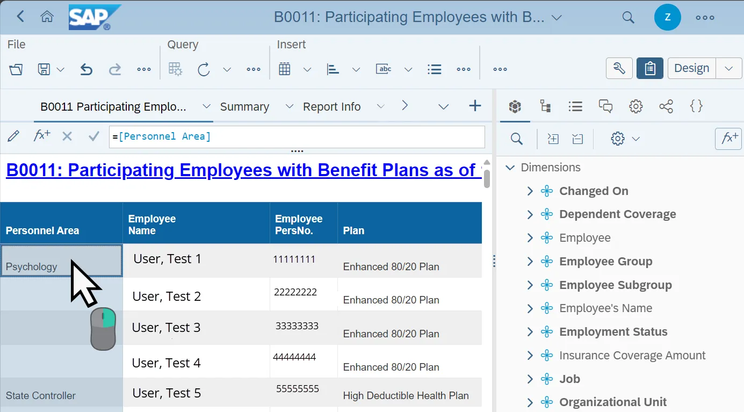
Task: Click the Undo arrow icon
Action: 86,69
